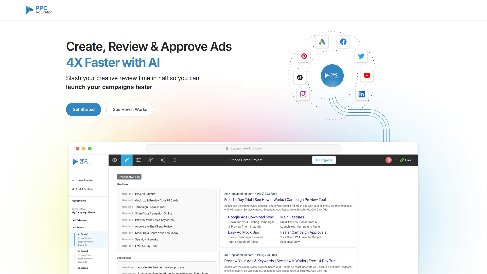Click the document report icon in the toolbar
Viewport: 487px width, 274px height.
(151, 160)
